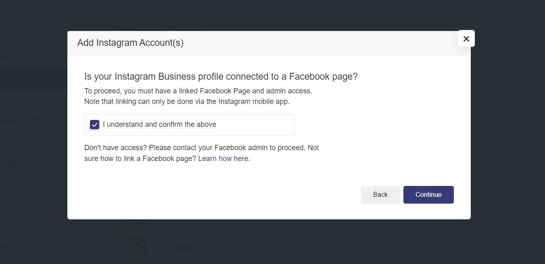Image resolution: width=545 pixels, height=264 pixels.
Task: Open the sidebar item ending in "Reply"
Action: pyautogui.click(x=8, y=248)
